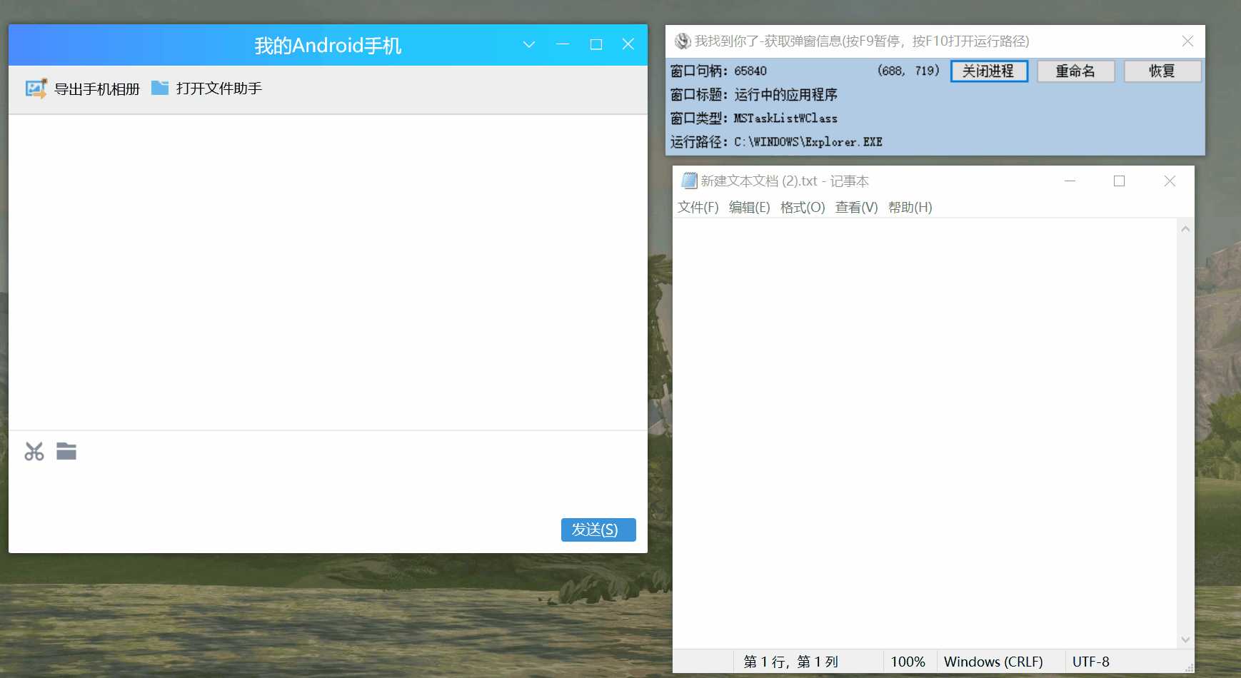
Task: Open 文件(F) menu in Notepad
Action: pos(698,208)
